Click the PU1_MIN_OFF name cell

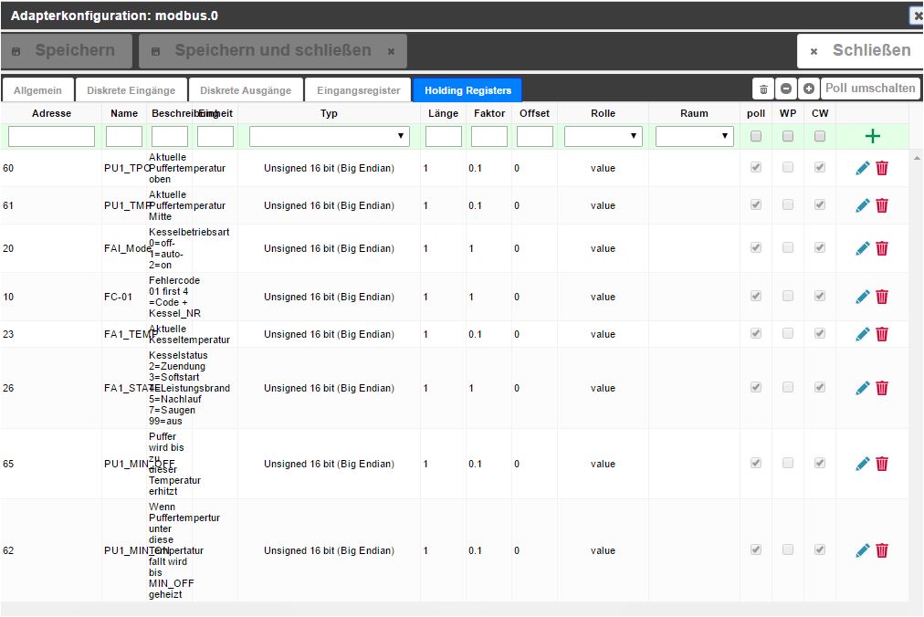tap(140, 465)
